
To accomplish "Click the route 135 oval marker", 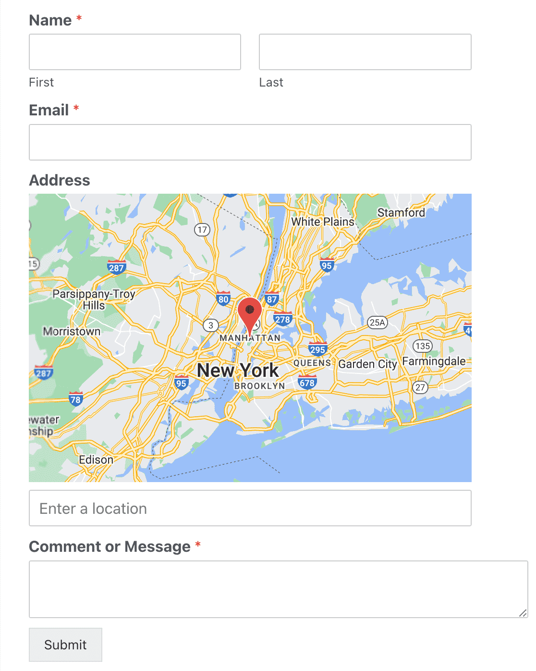I will [x=423, y=346].
